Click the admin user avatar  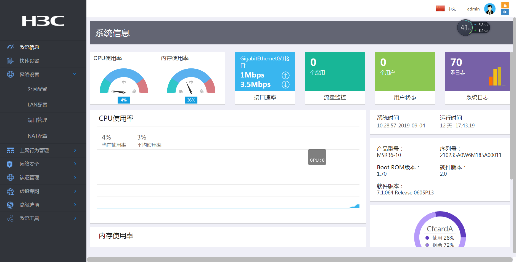490,9
